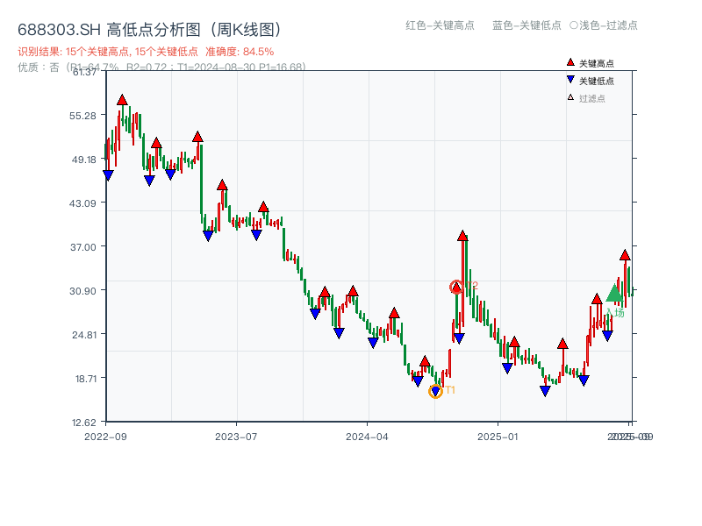The image size is (702, 526).
Task: Toggle the 关键高点 legend label
Action: [597, 63]
